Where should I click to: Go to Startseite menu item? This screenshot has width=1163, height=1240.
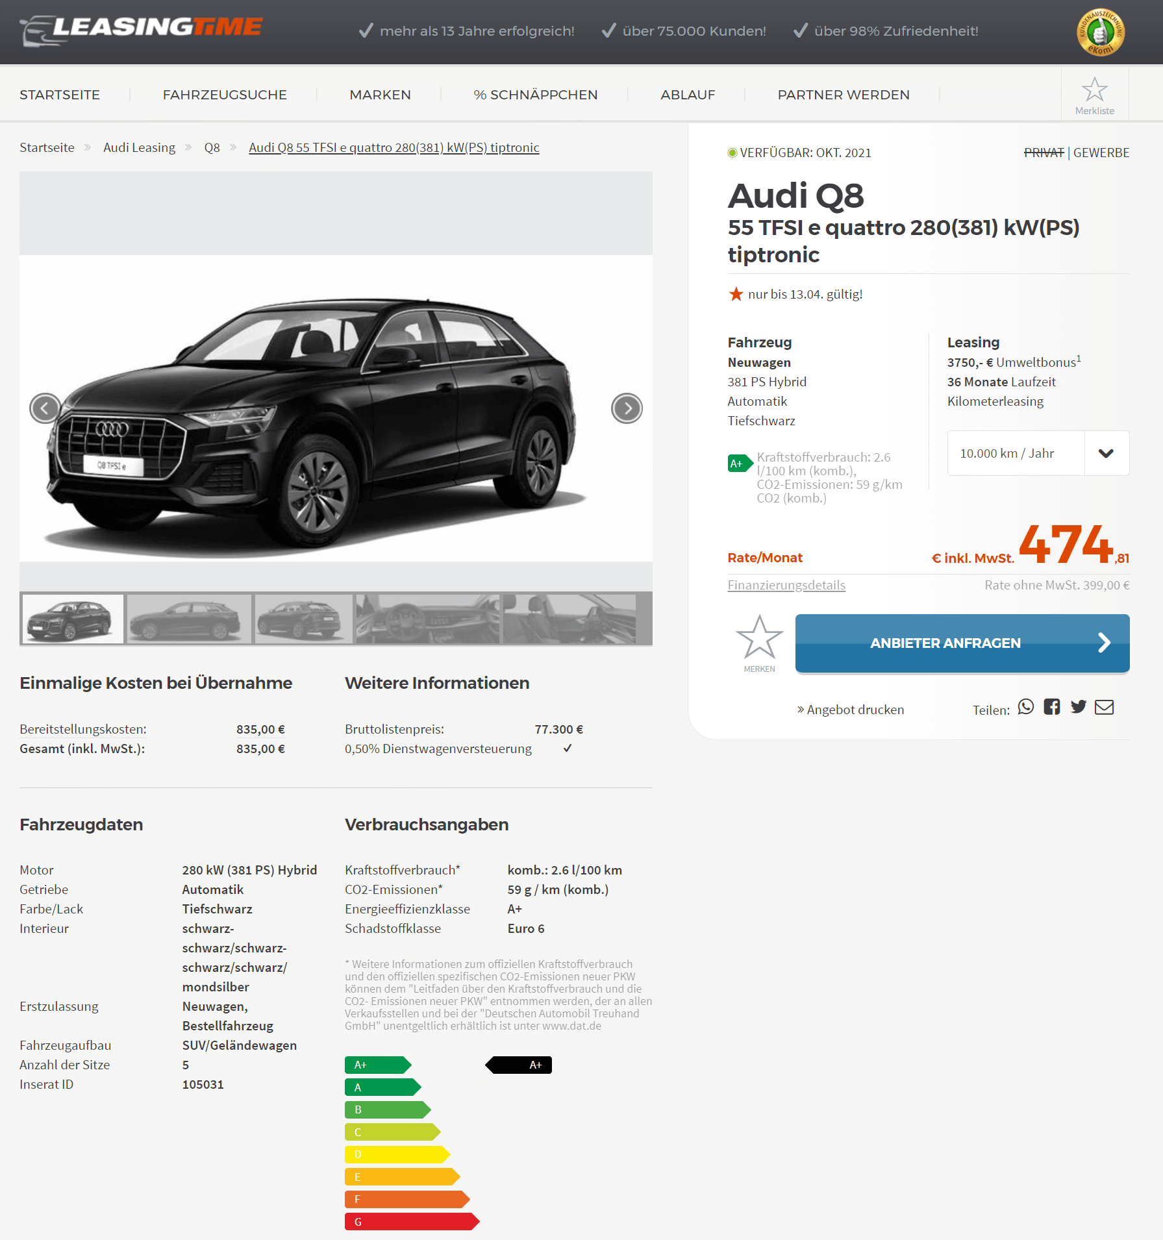60,95
